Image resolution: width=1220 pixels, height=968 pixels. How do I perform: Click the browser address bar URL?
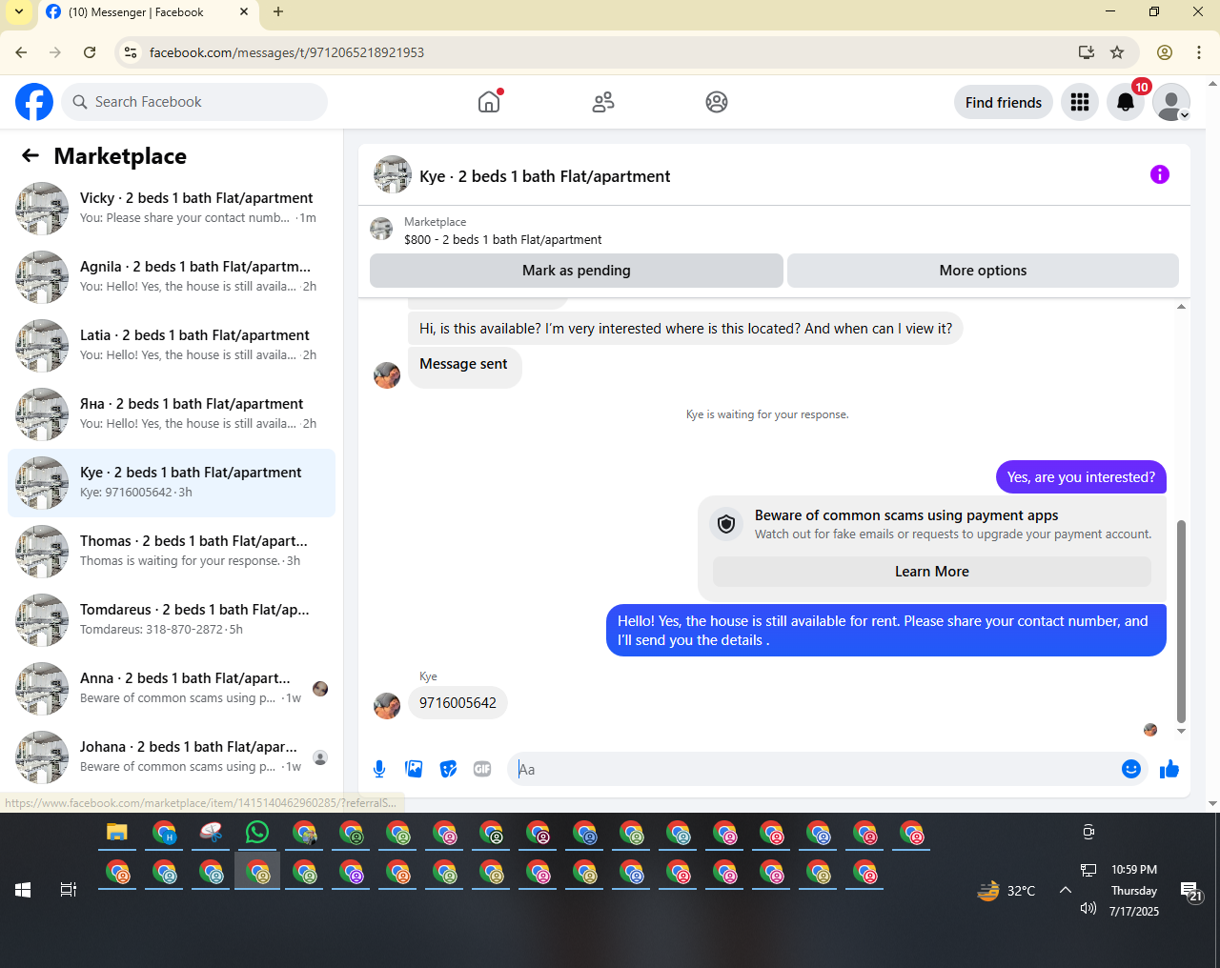pyautogui.click(x=287, y=52)
